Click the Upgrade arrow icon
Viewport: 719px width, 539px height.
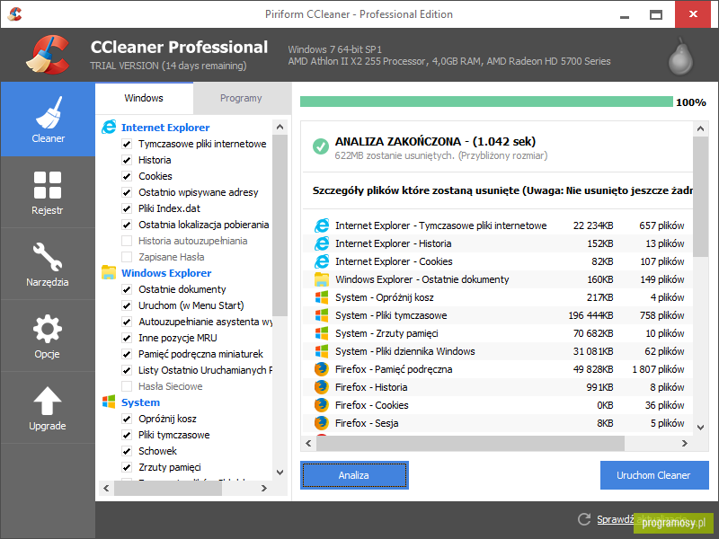point(48,401)
